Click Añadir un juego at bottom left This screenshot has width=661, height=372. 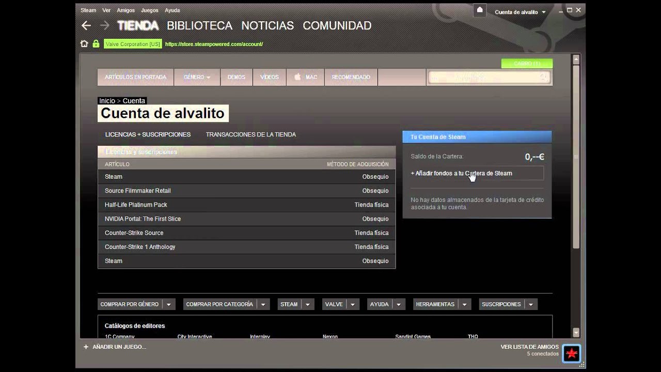(x=119, y=347)
